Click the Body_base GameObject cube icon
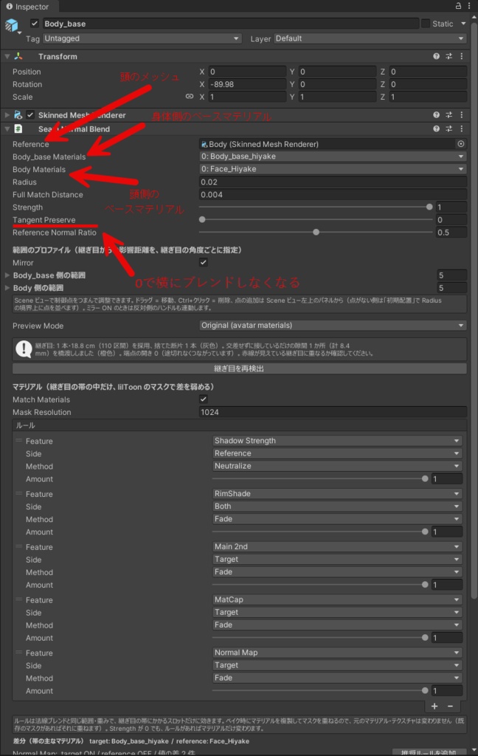The image size is (478, 756). pyautogui.click(x=12, y=24)
